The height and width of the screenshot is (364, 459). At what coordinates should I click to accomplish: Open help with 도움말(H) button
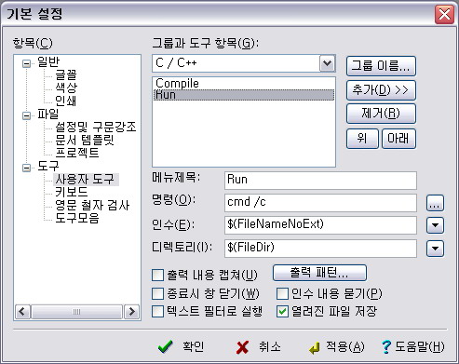pos(413,346)
